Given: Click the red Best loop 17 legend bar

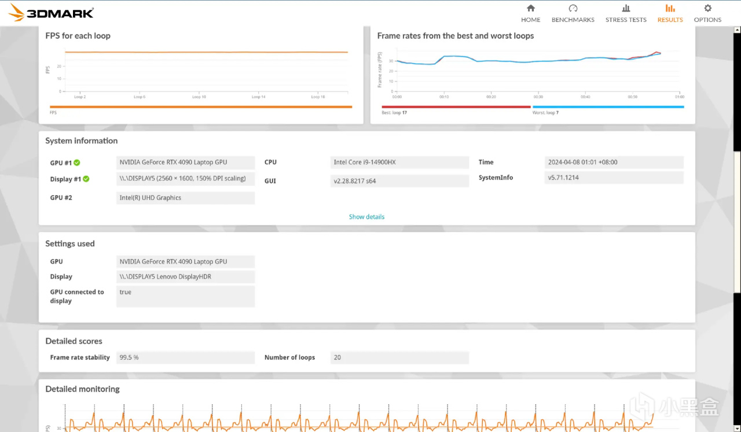Looking at the screenshot, I should click(x=456, y=107).
